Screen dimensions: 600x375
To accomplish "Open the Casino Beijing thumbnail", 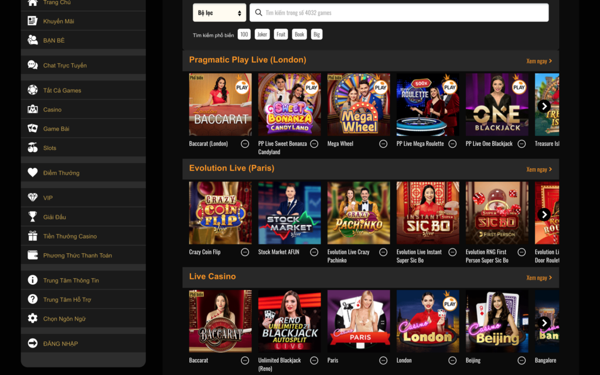I will pos(497,321).
